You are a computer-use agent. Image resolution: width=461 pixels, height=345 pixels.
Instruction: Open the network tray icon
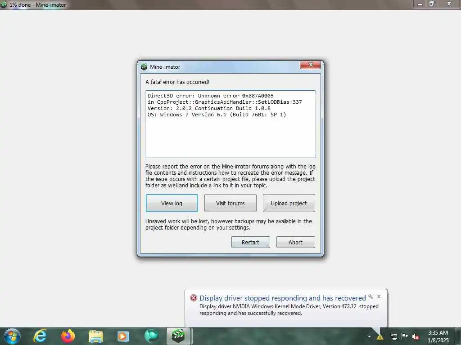pyautogui.click(x=393, y=336)
